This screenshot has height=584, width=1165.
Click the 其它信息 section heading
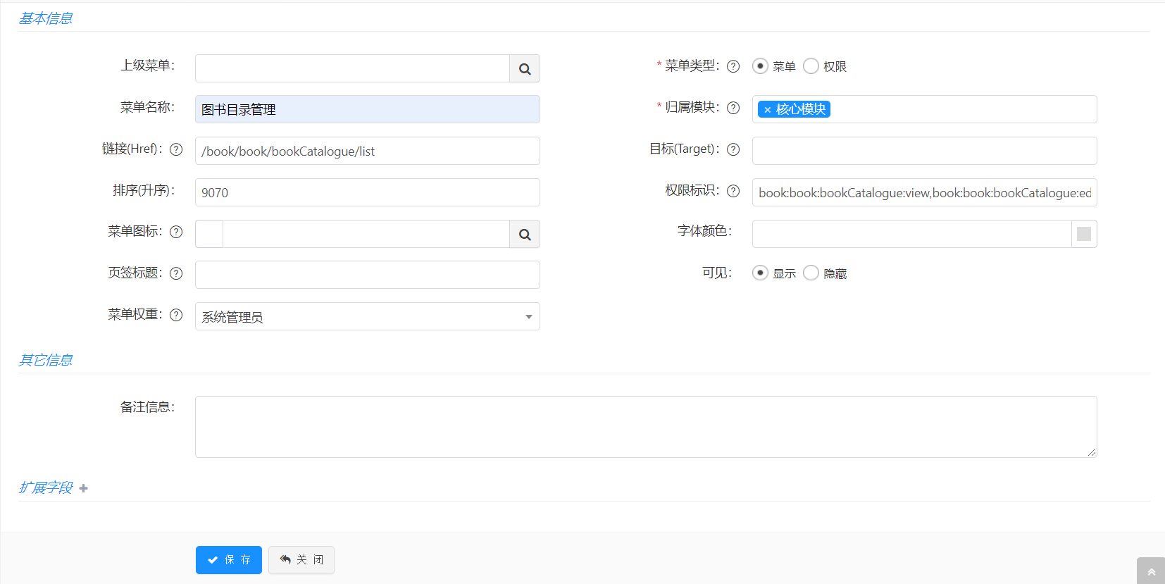[x=46, y=360]
